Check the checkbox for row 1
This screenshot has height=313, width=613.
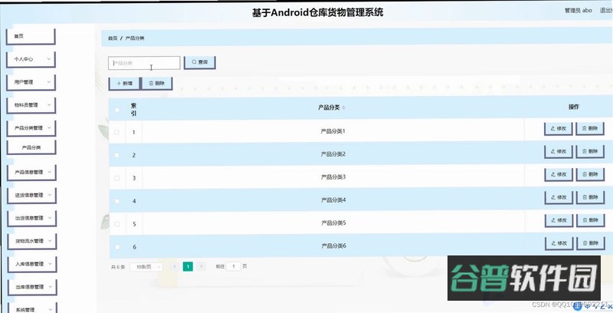(116, 132)
